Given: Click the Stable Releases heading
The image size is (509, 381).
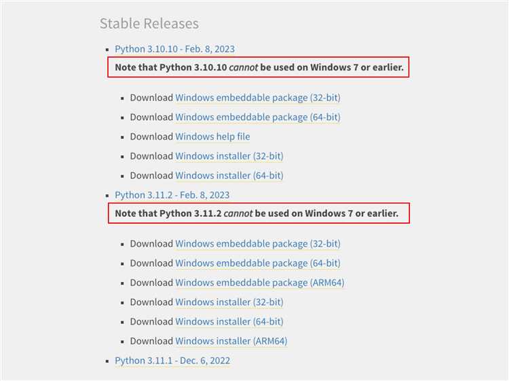Looking at the screenshot, I should click(149, 24).
